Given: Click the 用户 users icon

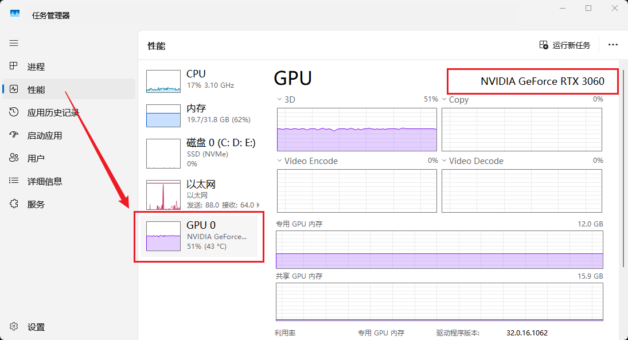Looking at the screenshot, I should [14, 158].
